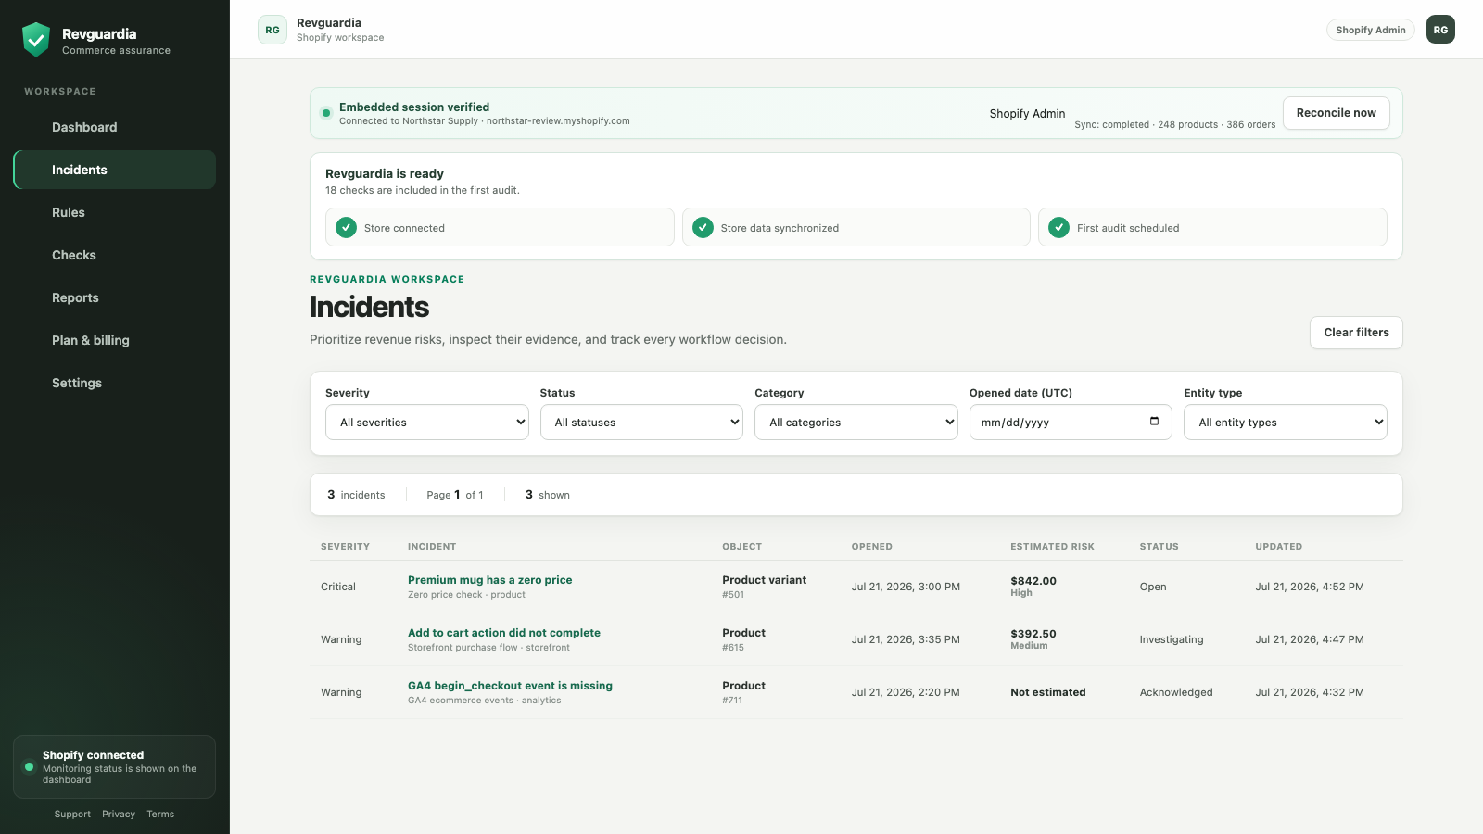Viewport: 1483px width, 834px height.
Task: Click the Estimated Risk column header
Action: (x=1052, y=547)
